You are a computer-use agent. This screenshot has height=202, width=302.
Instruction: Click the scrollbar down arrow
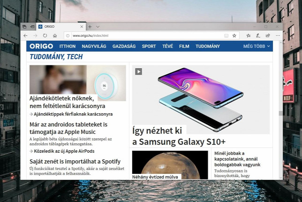(x=280, y=178)
